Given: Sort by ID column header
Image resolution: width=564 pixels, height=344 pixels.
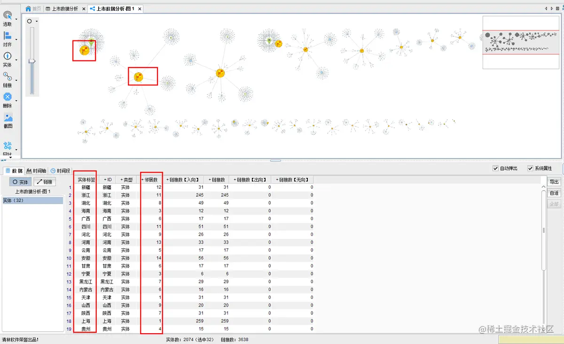Looking at the screenshot, I should click(x=107, y=180).
